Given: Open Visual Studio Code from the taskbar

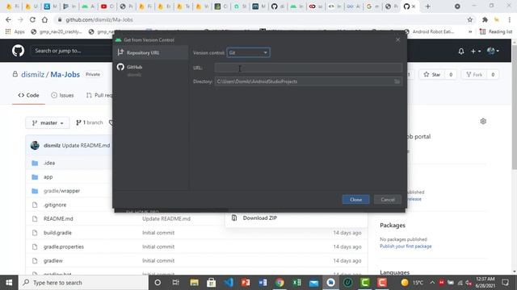Looking at the screenshot, I should tap(228, 283).
